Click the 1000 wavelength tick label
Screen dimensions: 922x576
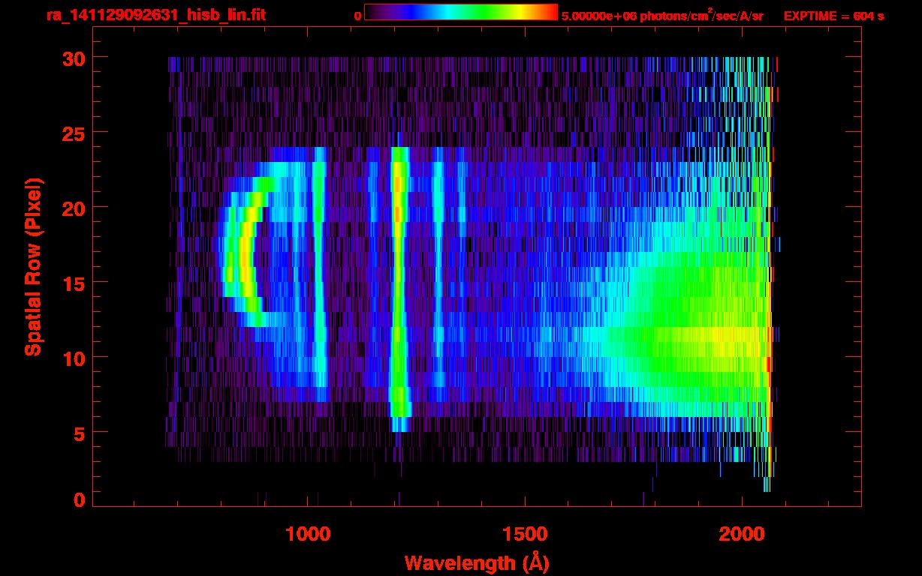coord(308,534)
